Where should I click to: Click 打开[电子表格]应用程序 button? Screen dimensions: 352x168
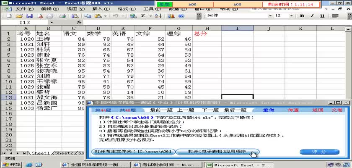[x=217, y=152]
